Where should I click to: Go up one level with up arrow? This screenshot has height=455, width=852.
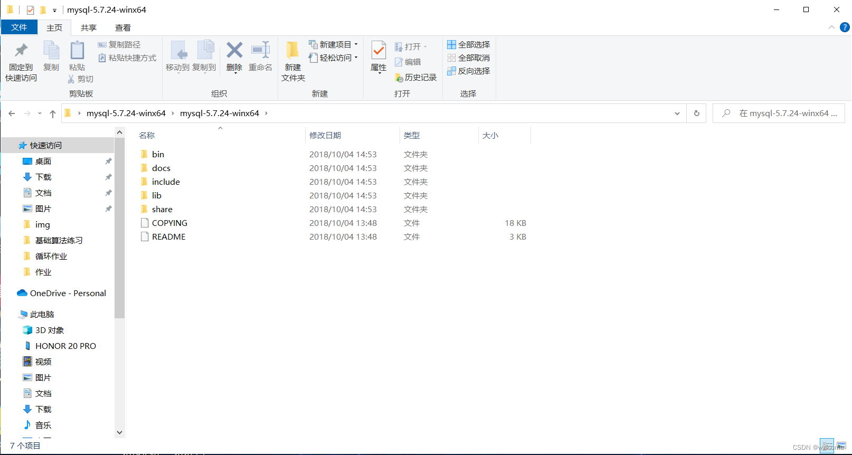click(x=53, y=113)
